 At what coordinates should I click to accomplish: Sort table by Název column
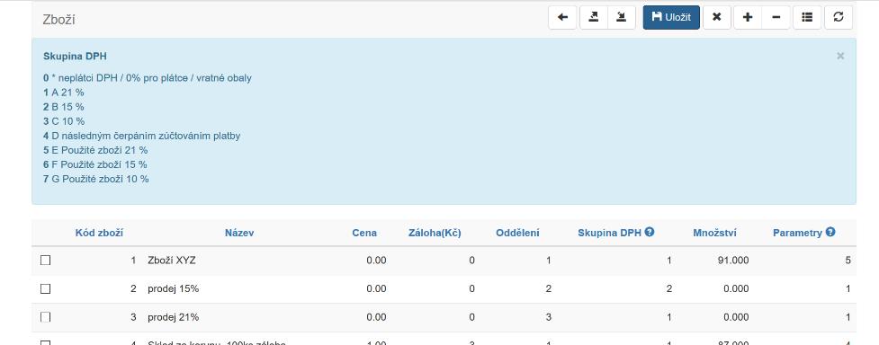click(239, 233)
